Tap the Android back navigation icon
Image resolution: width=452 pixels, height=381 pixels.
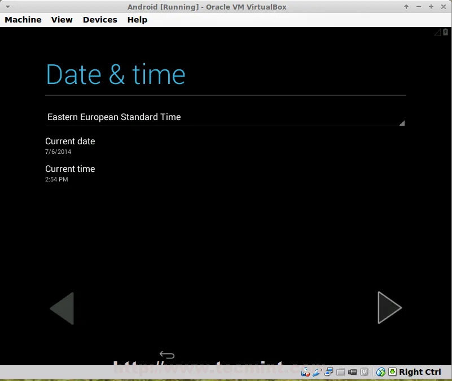point(167,355)
